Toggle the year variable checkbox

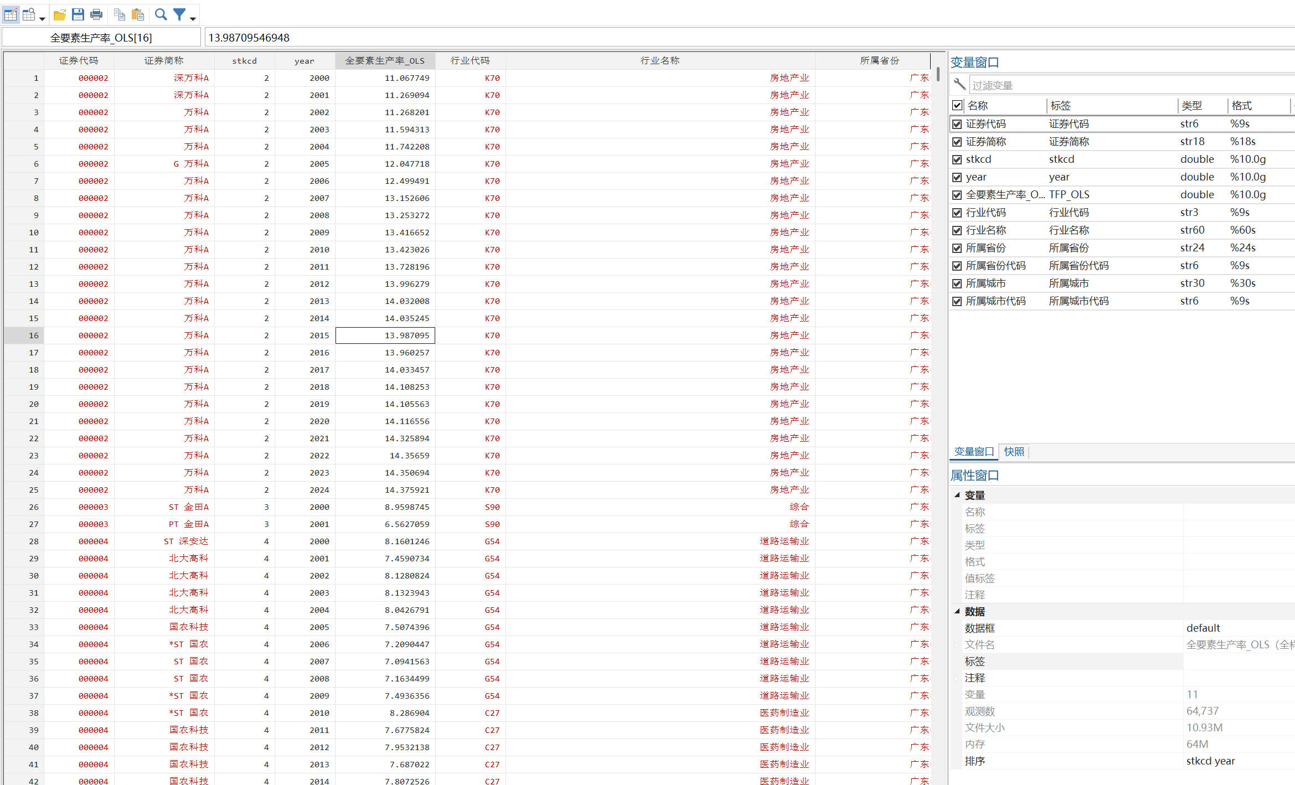957,177
